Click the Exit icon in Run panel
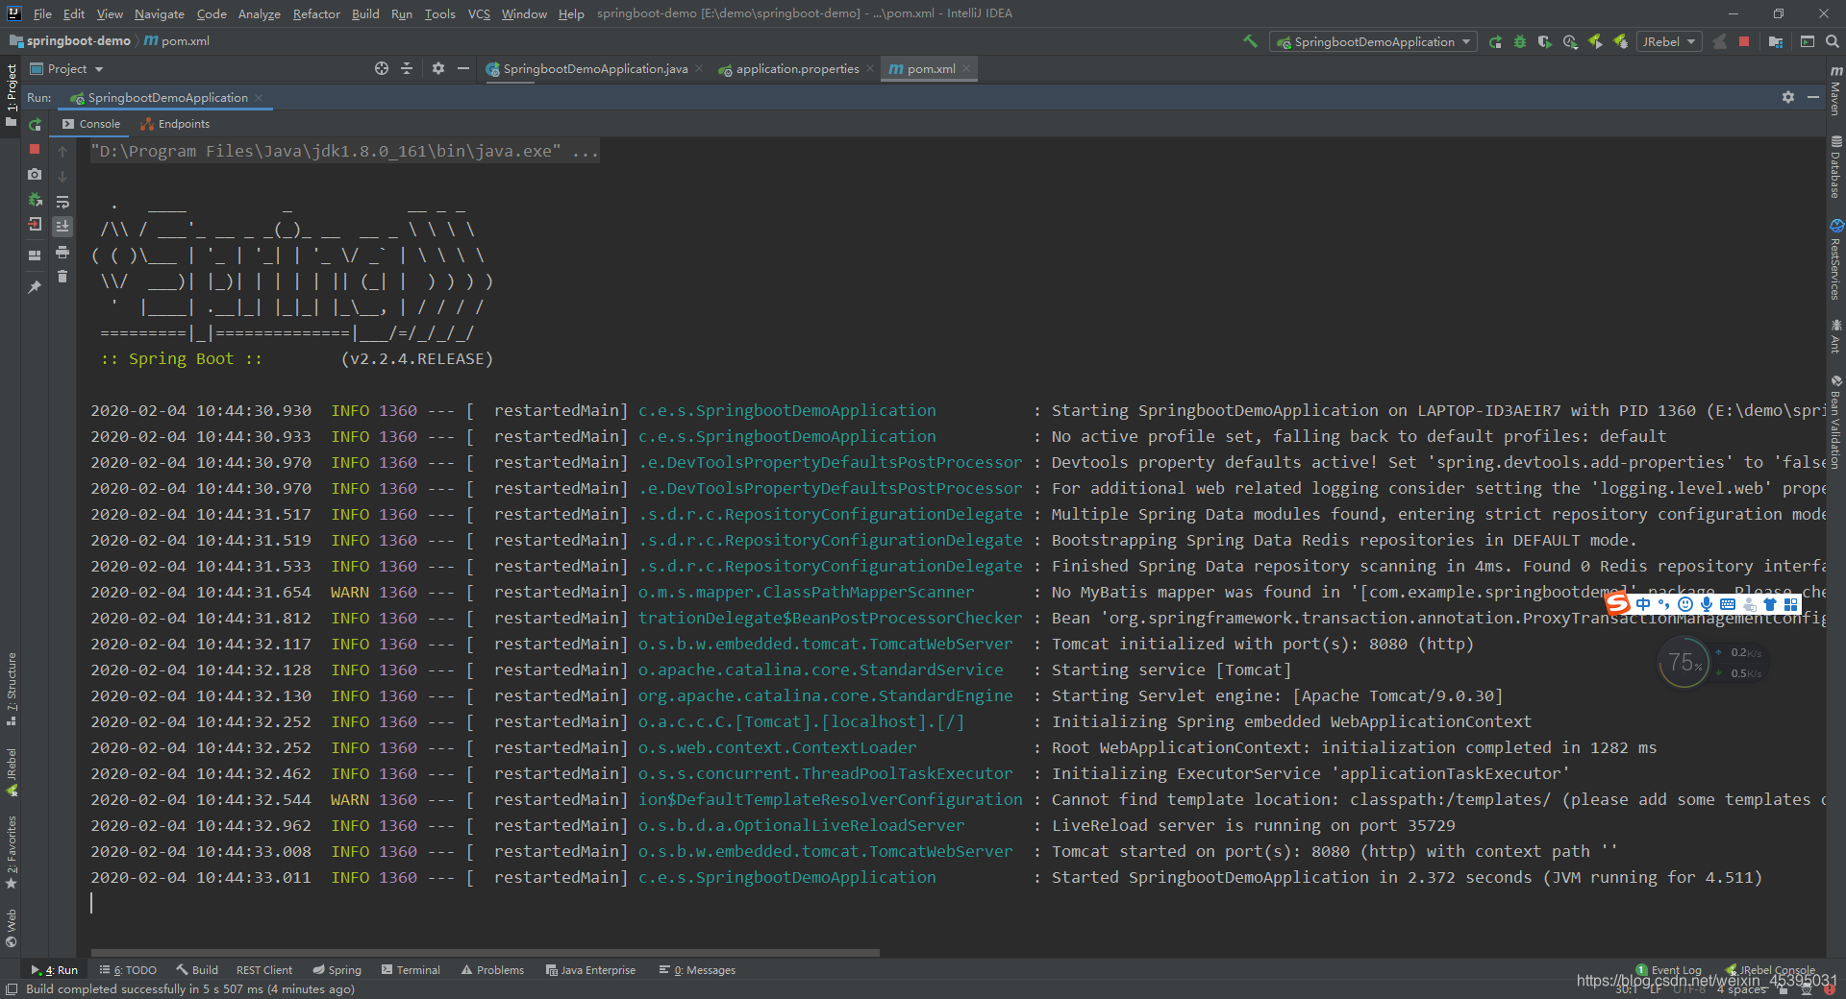 [x=35, y=224]
